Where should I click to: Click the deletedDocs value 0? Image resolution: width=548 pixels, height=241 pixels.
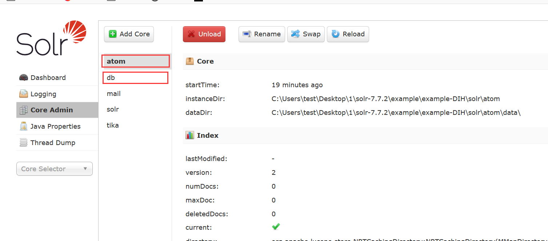click(274, 214)
